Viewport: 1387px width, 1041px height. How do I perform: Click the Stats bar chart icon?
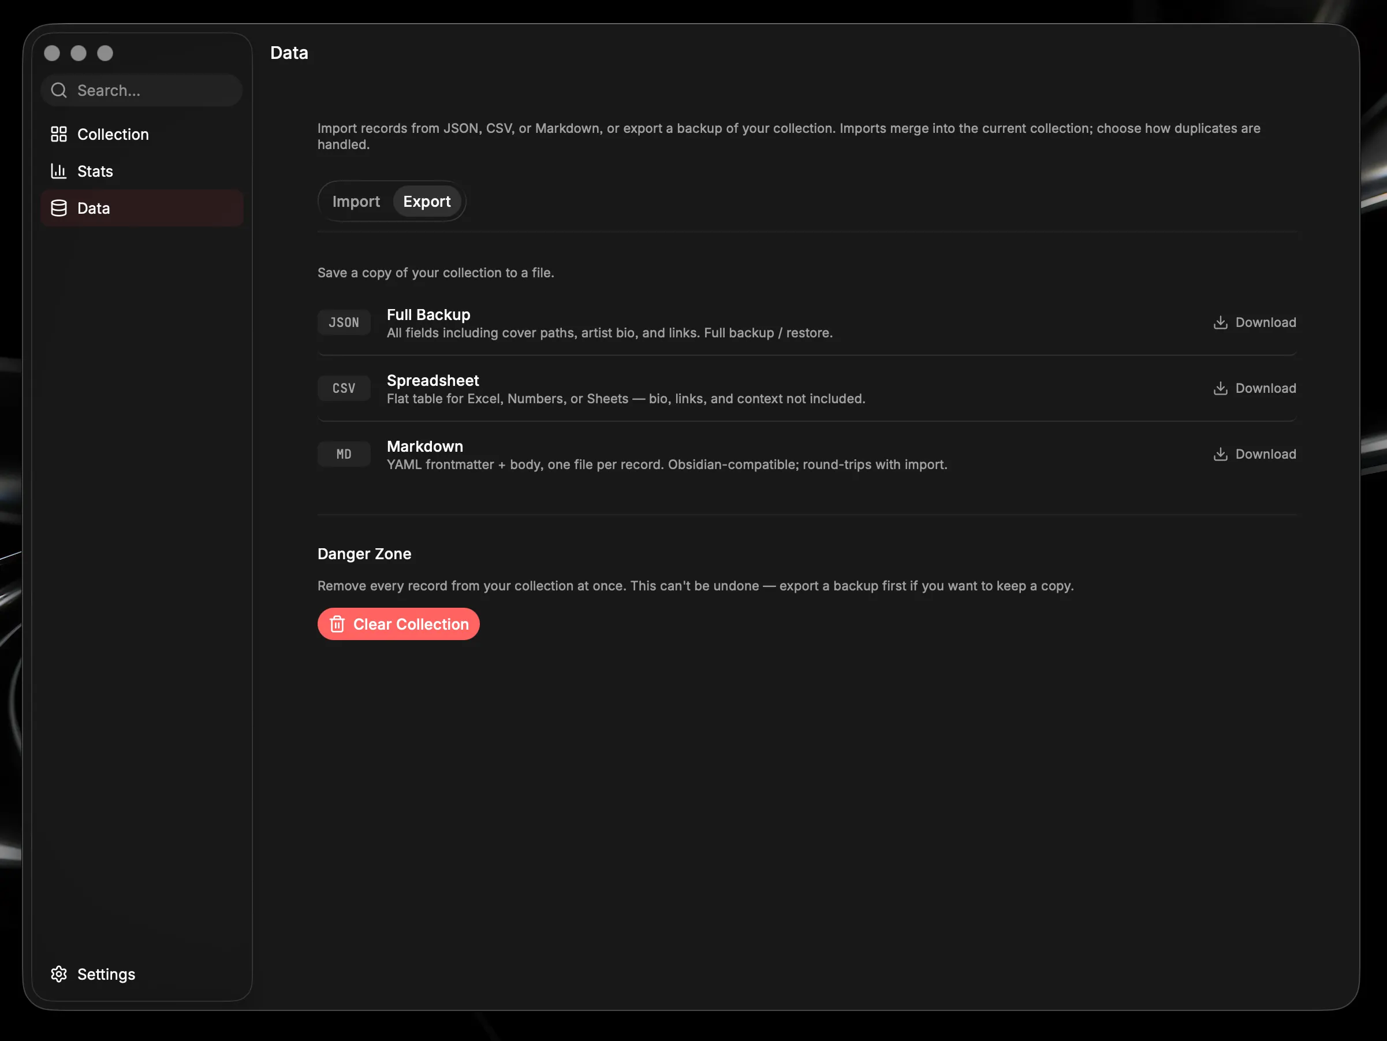pos(59,172)
